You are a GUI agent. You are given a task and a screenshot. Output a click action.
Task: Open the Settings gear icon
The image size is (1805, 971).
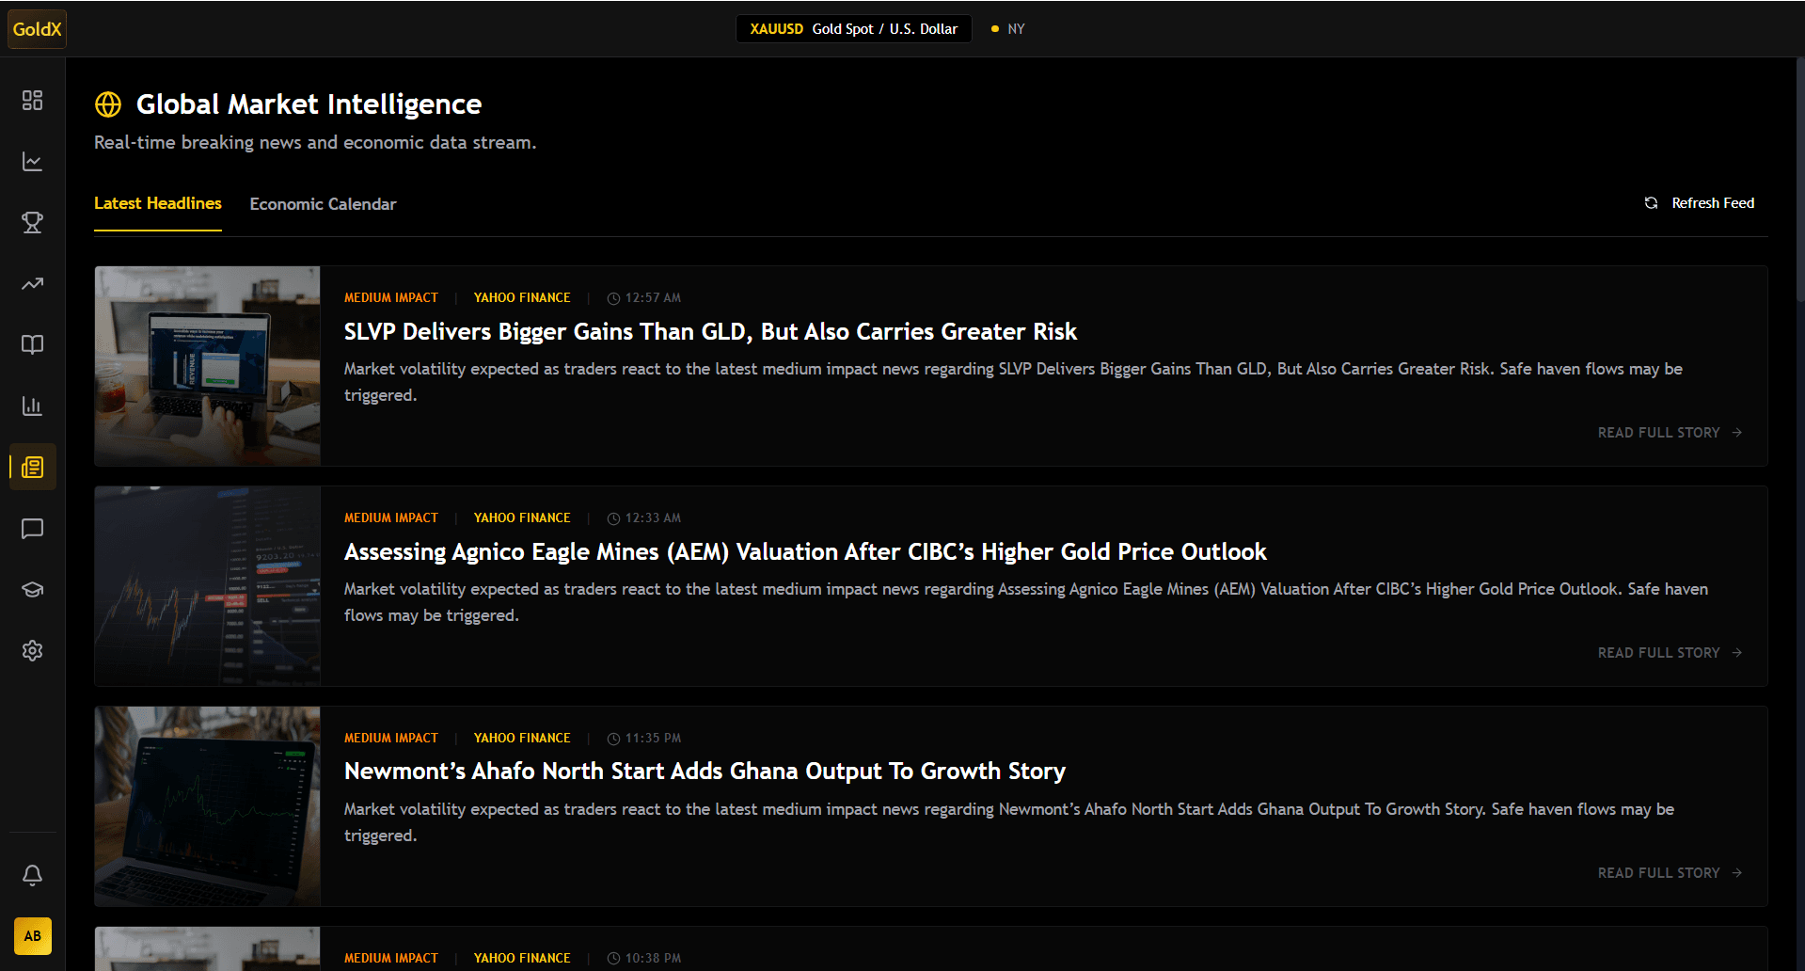point(32,650)
